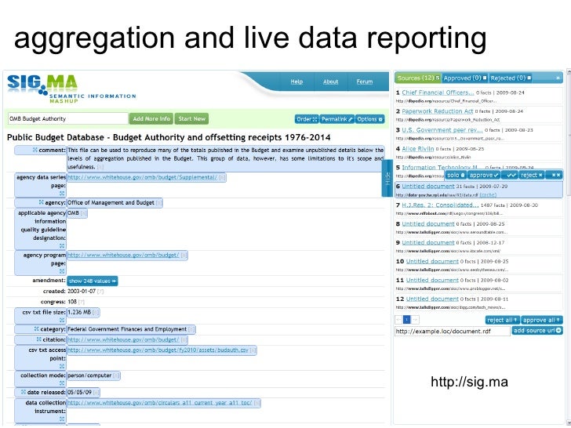Select page 1 in sources pagination
The image size is (571, 428).
407,320
